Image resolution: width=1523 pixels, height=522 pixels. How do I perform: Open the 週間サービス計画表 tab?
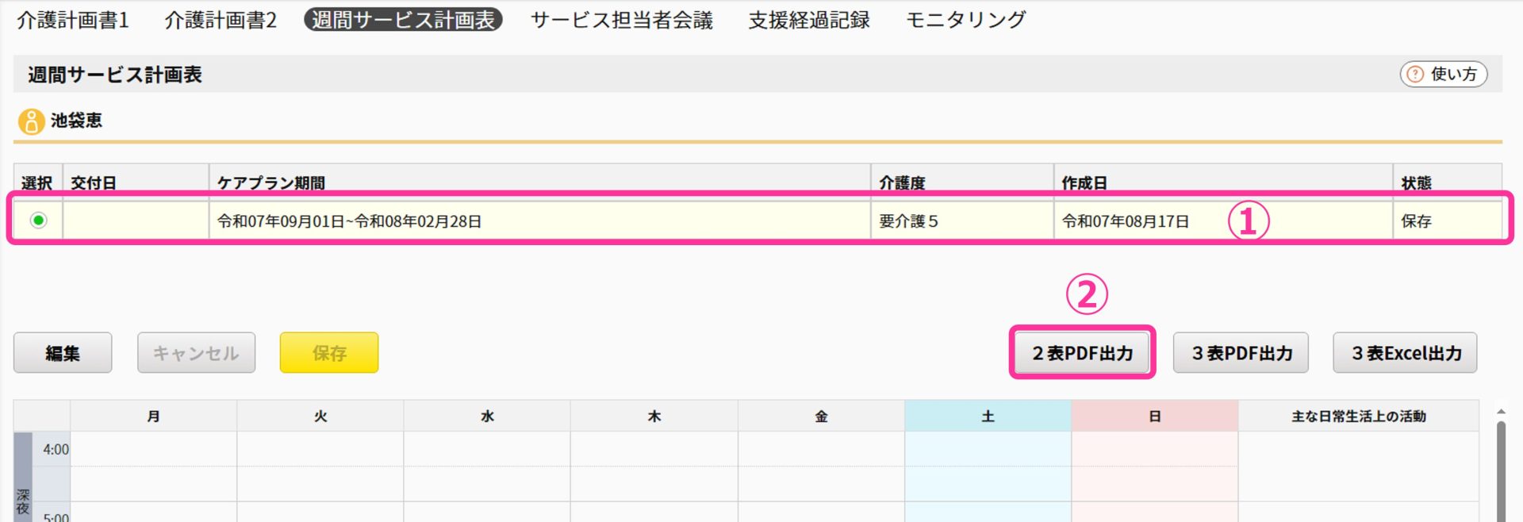[403, 20]
